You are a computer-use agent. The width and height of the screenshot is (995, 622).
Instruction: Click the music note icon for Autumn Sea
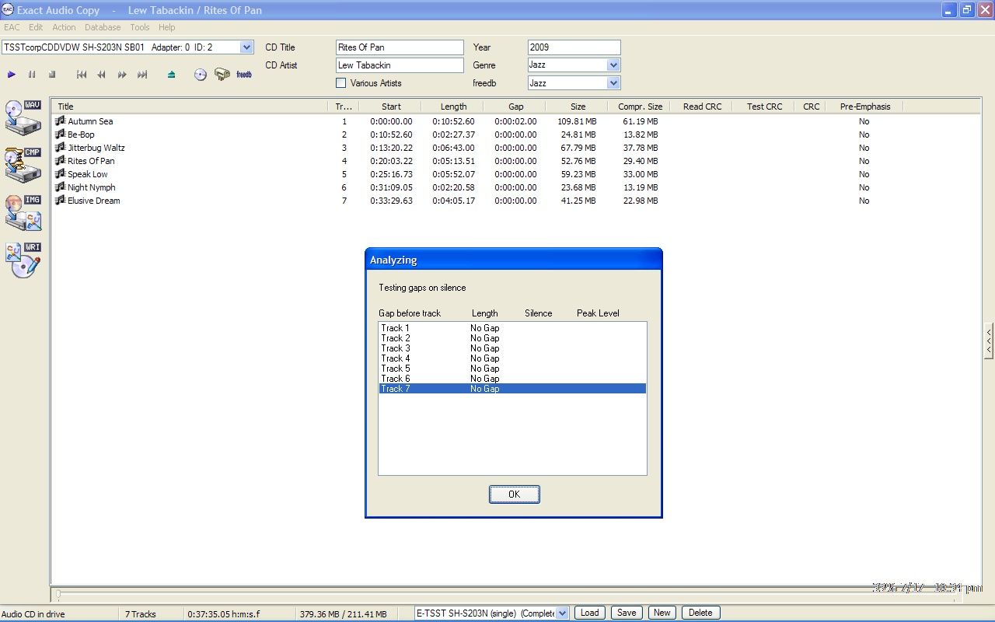(60, 121)
